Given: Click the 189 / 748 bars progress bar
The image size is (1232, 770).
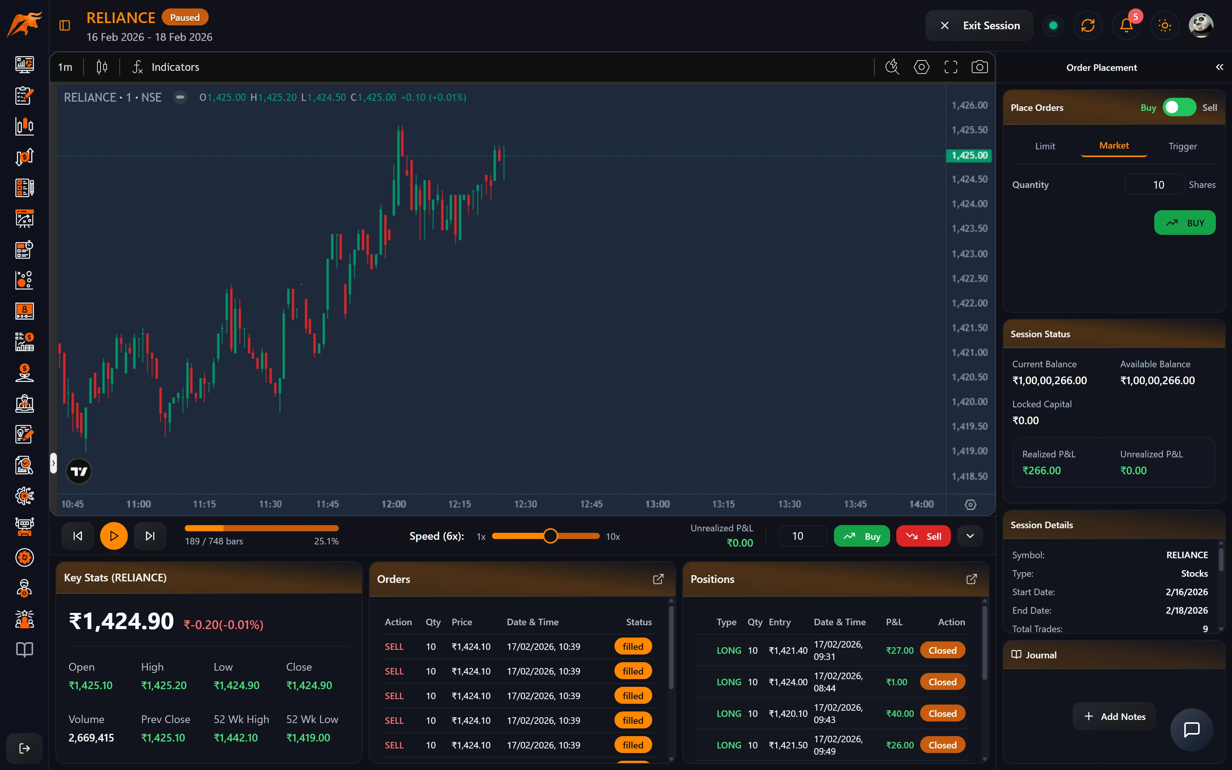Looking at the screenshot, I should (x=262, y=528).
